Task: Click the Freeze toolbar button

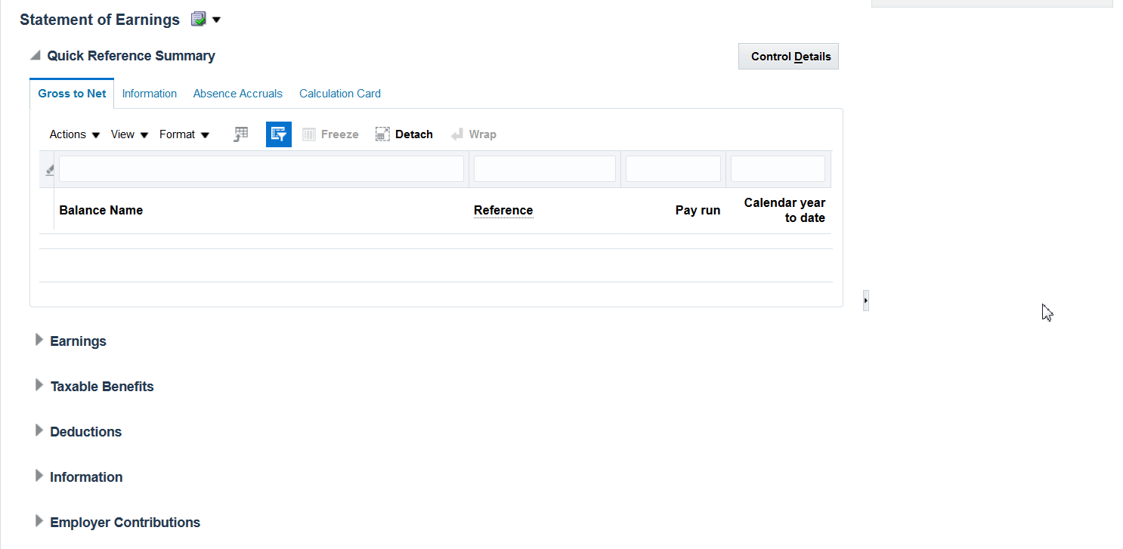Action: click(x=330, y=134)
